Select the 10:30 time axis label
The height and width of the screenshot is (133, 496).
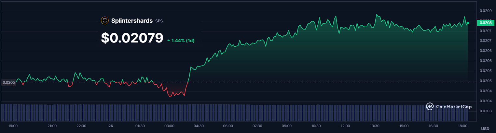[x=316, y=126]
